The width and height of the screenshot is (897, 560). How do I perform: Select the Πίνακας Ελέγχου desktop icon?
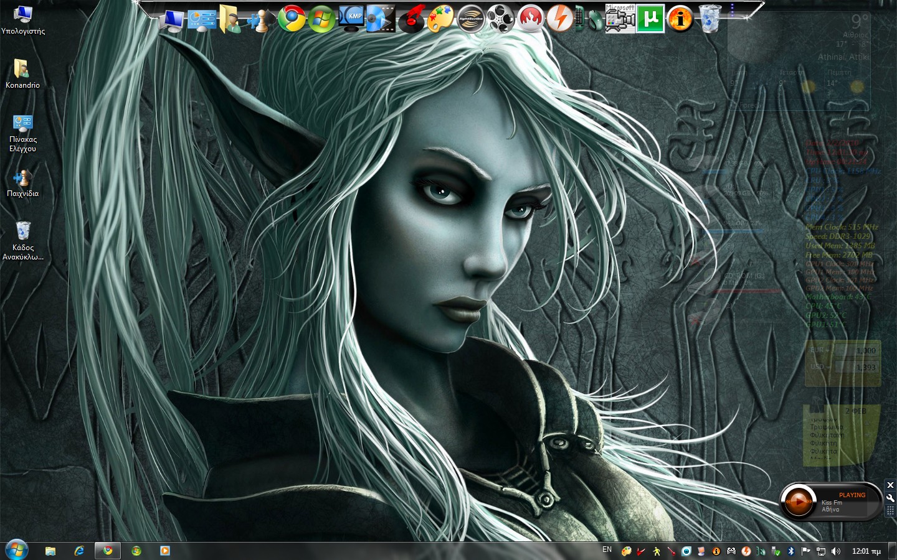point(23,133)
